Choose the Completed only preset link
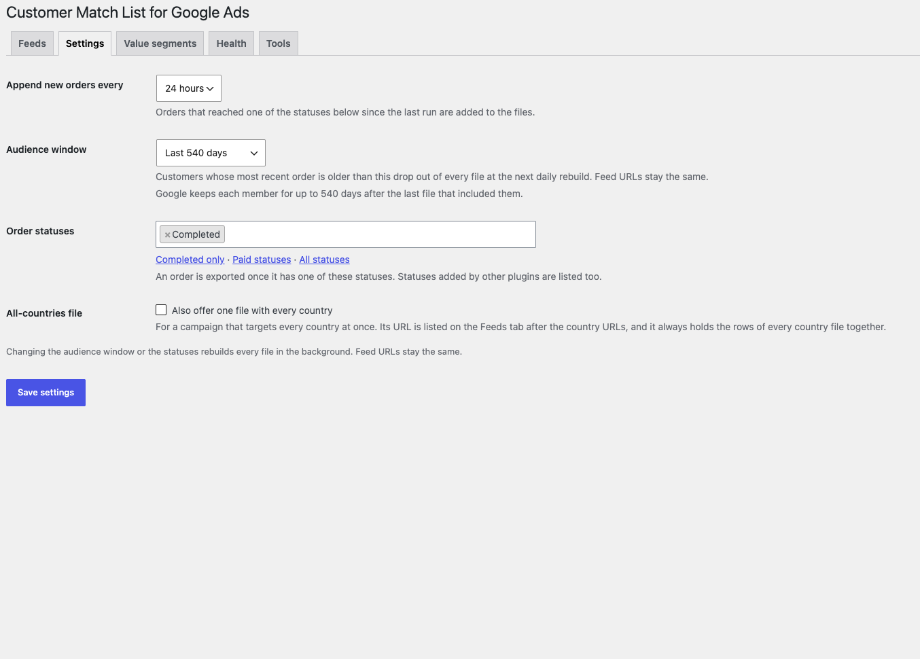 click(190, 260)
